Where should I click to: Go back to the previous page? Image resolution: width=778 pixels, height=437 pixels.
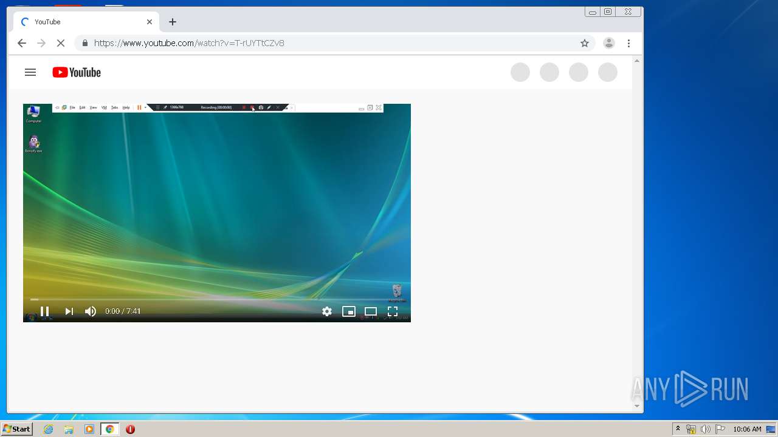click(22, 43)
